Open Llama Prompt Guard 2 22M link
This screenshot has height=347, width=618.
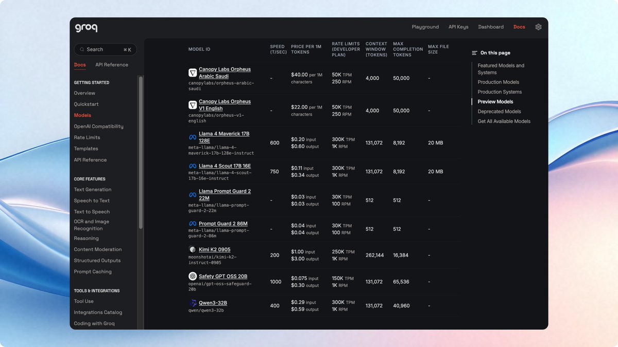pos(225,195)
